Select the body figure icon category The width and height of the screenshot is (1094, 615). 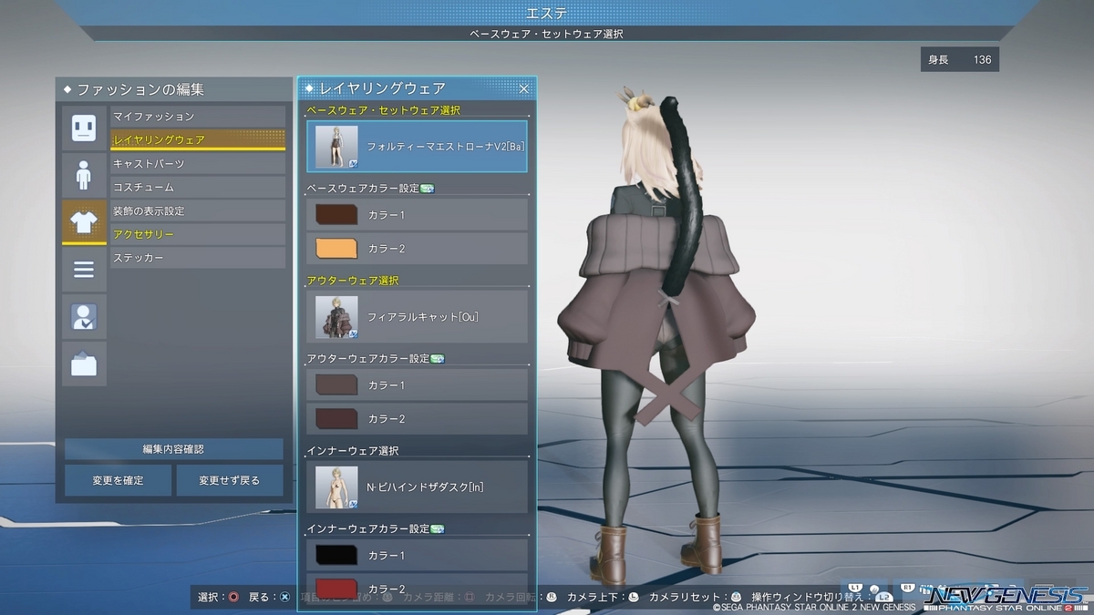point(84,175)
